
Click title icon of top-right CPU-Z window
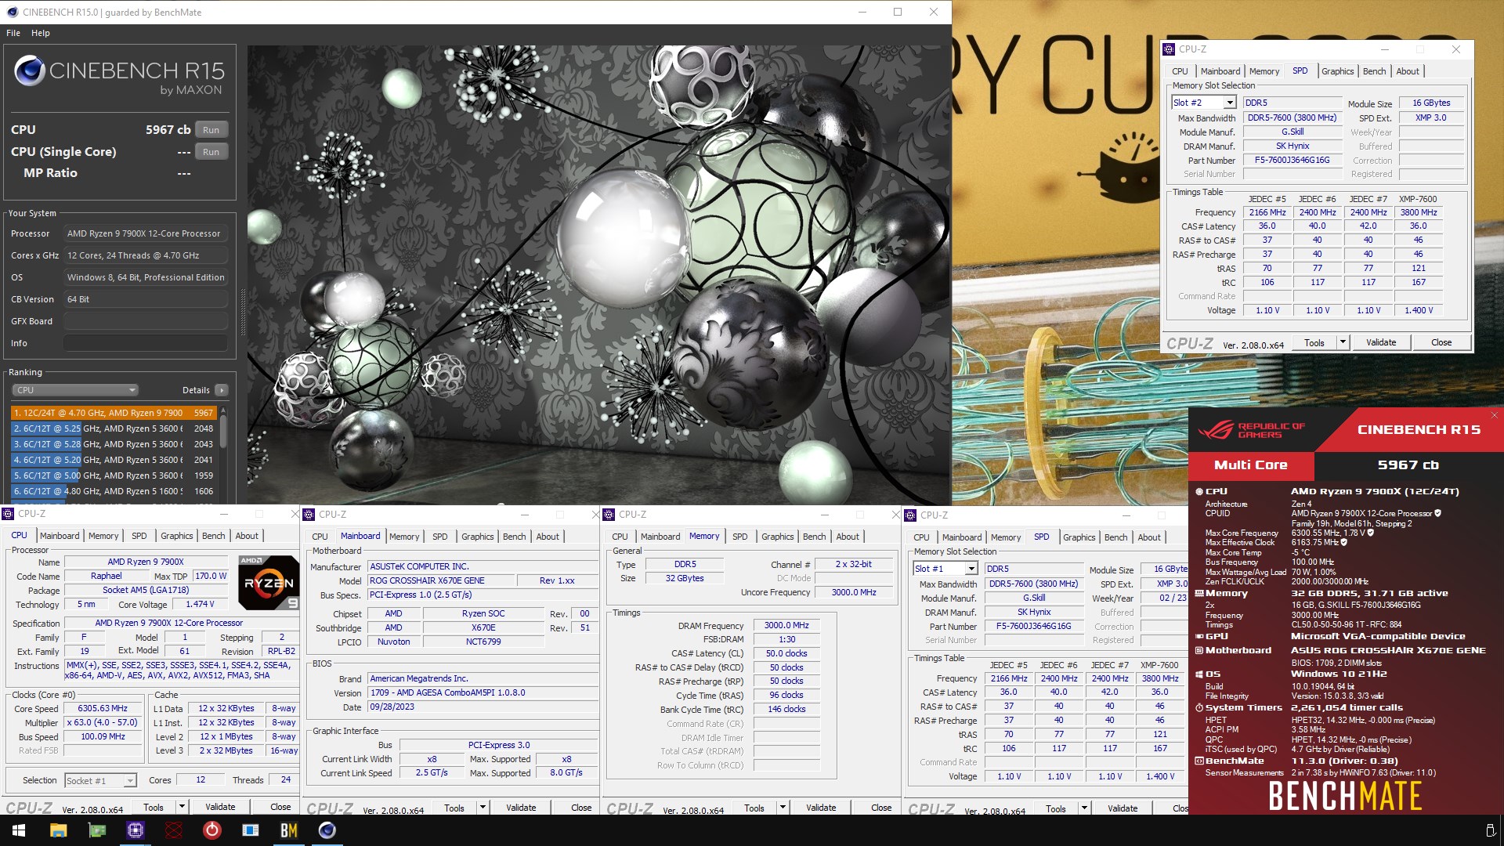point(1169,49)
